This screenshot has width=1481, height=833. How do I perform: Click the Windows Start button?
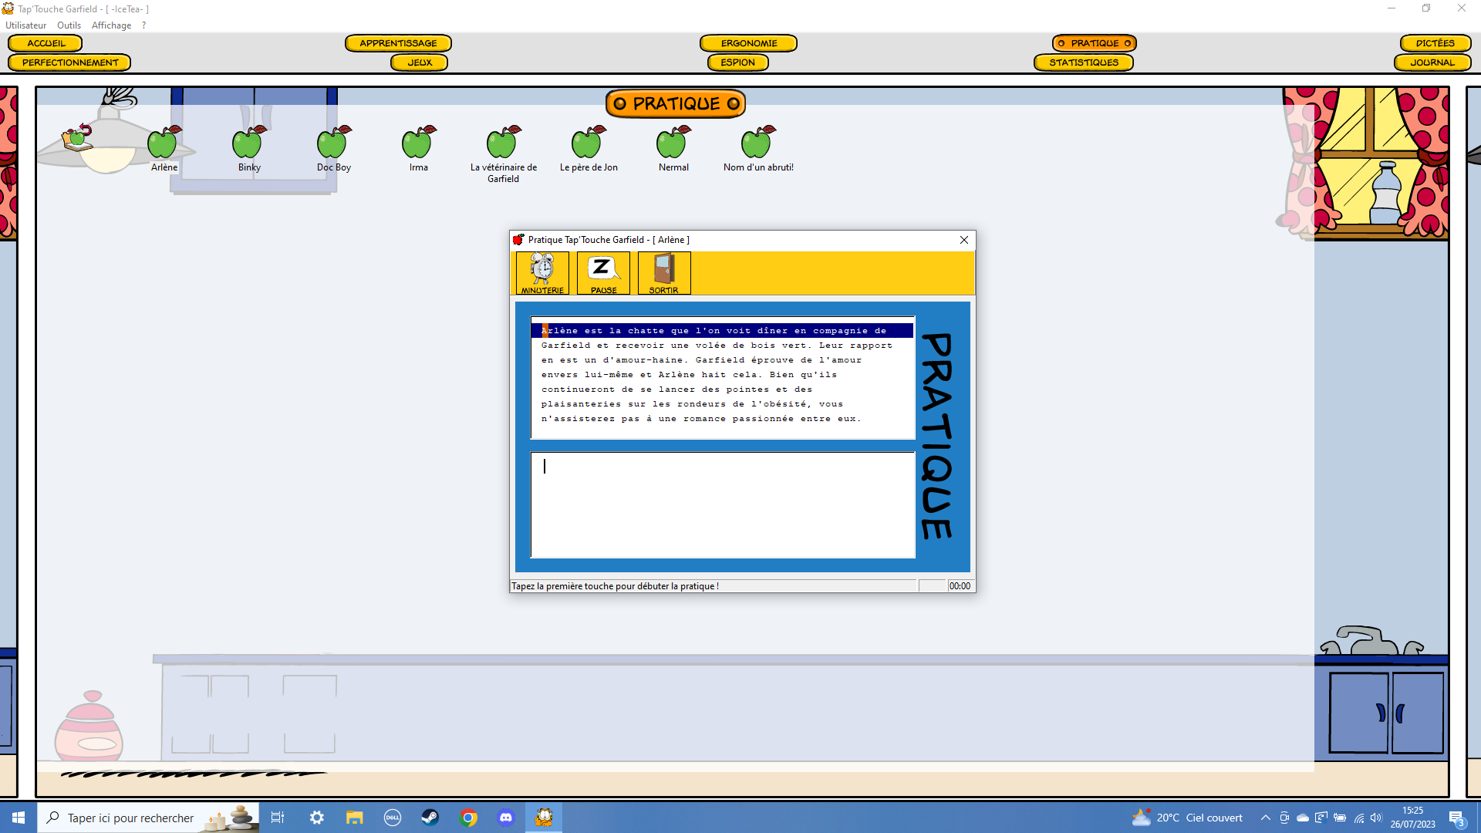coord(19,818)
